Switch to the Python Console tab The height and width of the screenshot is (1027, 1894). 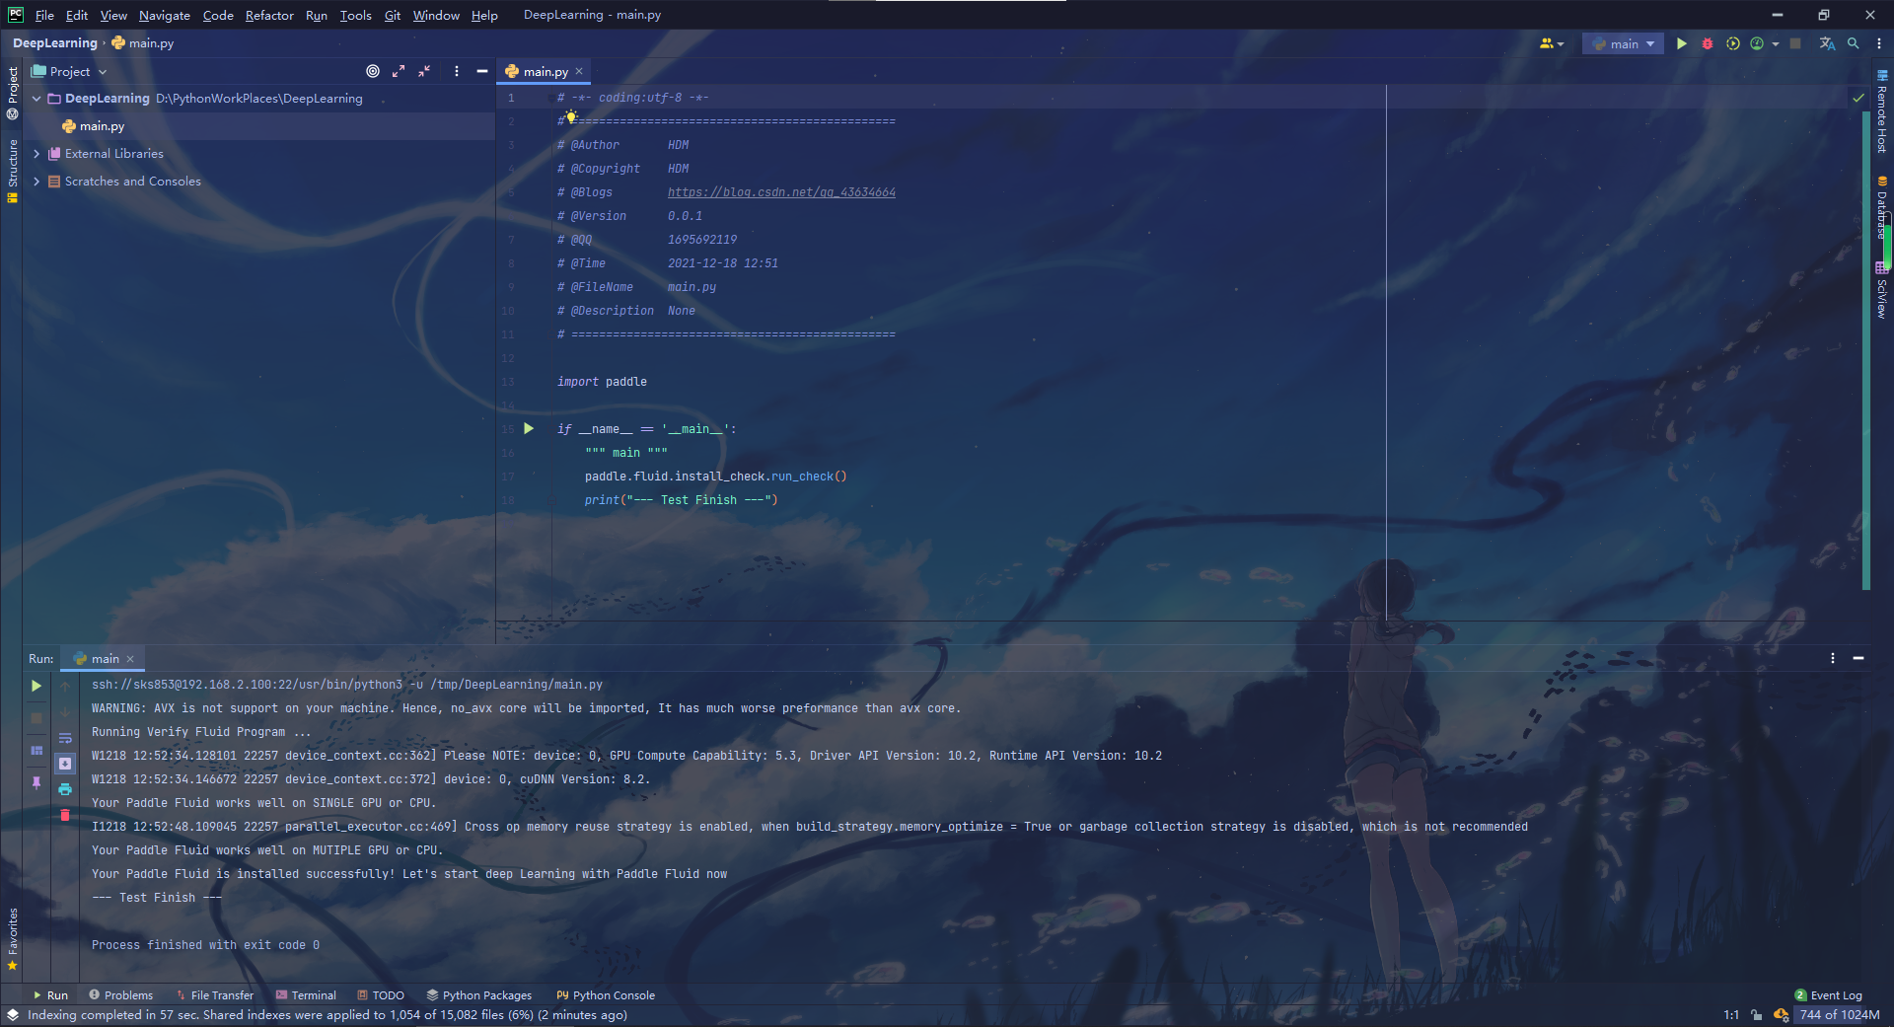[x=605, y=994]
